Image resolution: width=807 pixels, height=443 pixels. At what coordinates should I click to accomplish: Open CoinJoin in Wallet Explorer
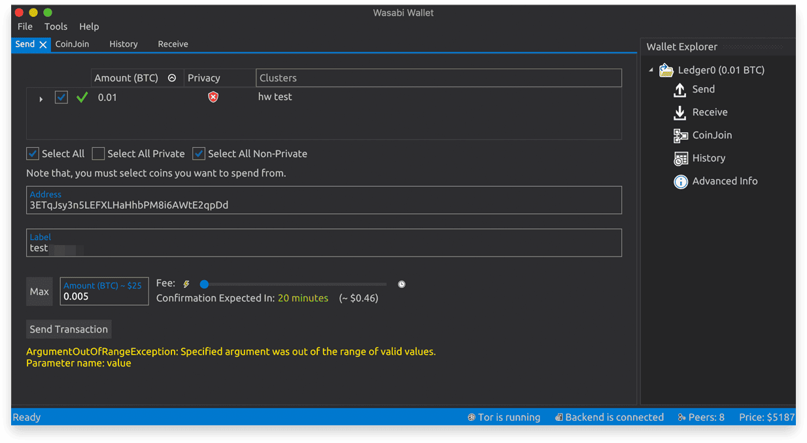[712, 135]
